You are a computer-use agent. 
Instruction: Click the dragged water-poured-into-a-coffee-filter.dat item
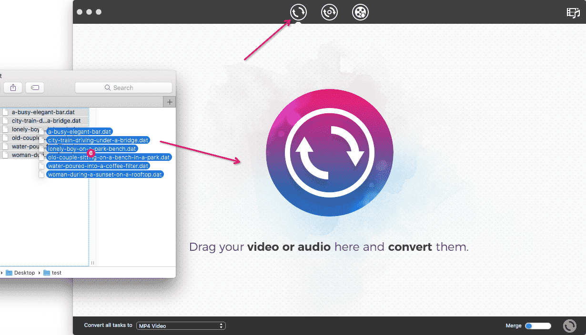(x=98, y=166)
